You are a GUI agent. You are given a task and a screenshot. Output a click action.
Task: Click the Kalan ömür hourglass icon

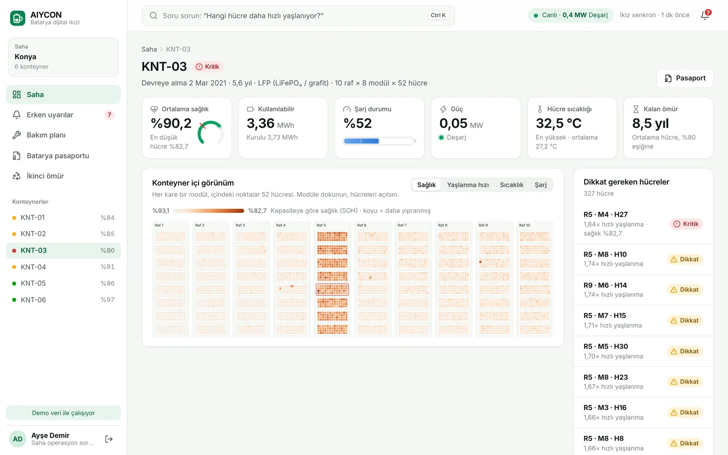tap(636, 109)
